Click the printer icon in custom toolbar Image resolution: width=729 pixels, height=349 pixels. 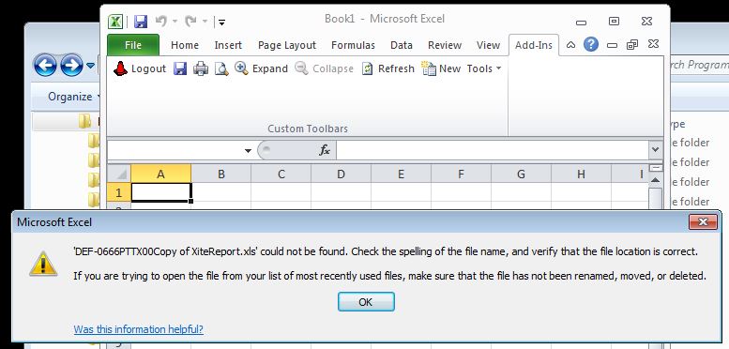pyautogui.click(x=201, y=68)
